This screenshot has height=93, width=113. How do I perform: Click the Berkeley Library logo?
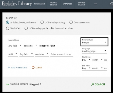click(17, 4)
